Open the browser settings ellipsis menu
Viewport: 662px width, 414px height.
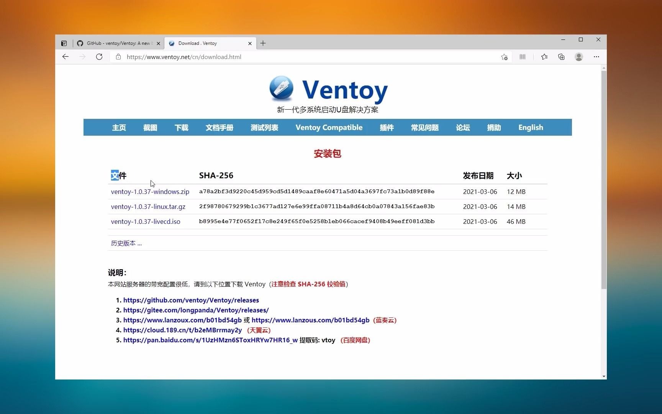[x=596, y=57]
